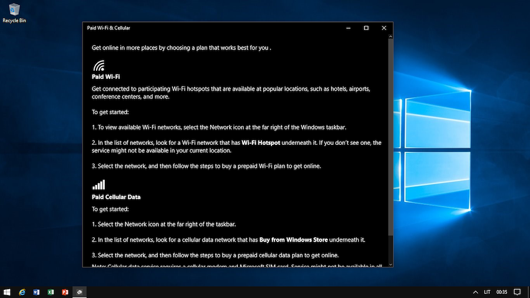Select the Paid Wi-Fi & Cellular taskbar app
The height and width of the screenshot is (298, 530).
(x=79, y=292)
